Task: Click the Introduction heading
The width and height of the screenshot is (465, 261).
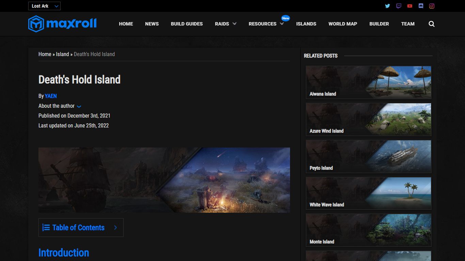Action: click(64, 253)
